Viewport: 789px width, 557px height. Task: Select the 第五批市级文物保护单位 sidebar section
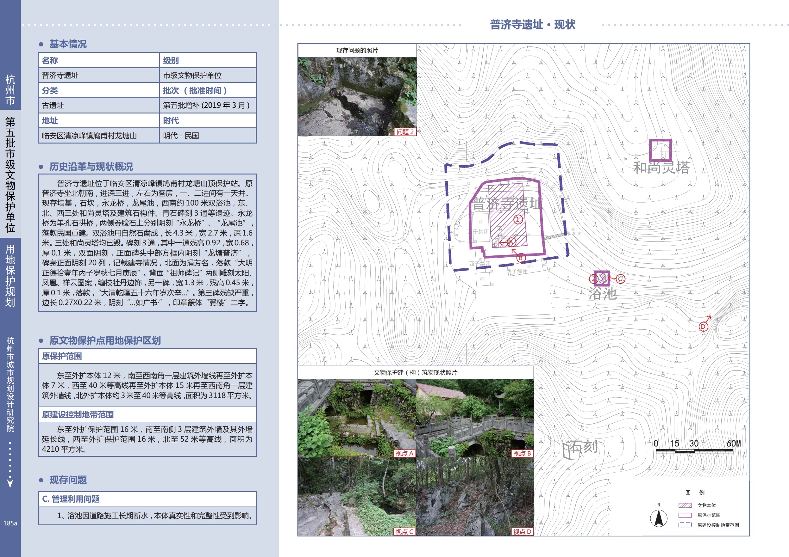coord(10,174)
